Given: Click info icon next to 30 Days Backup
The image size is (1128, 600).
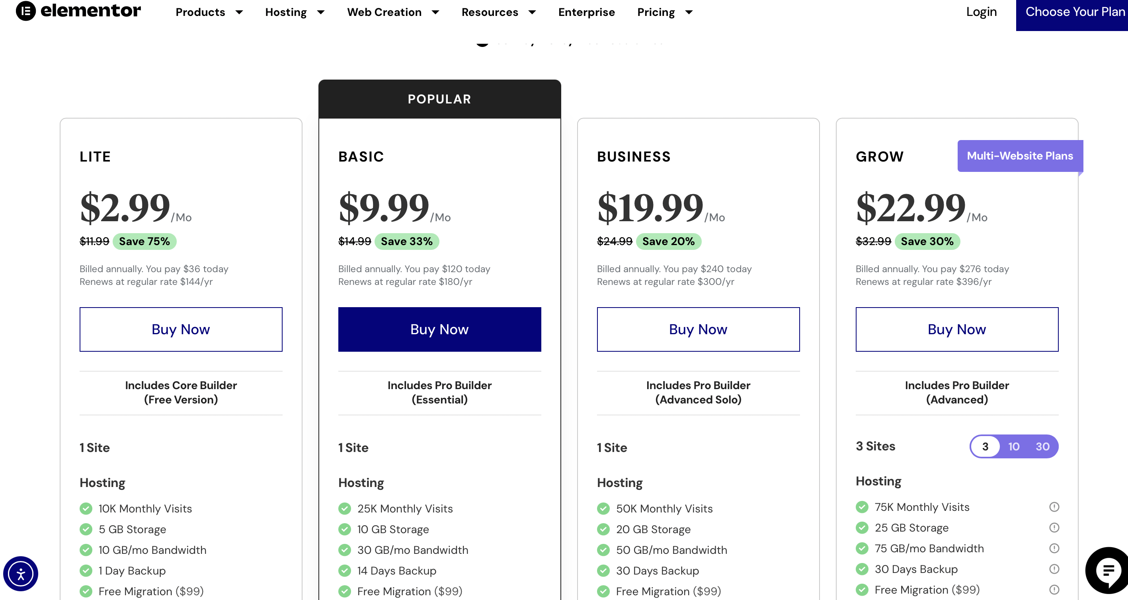Looking at the screenshot, I should tap(1054, 569).
